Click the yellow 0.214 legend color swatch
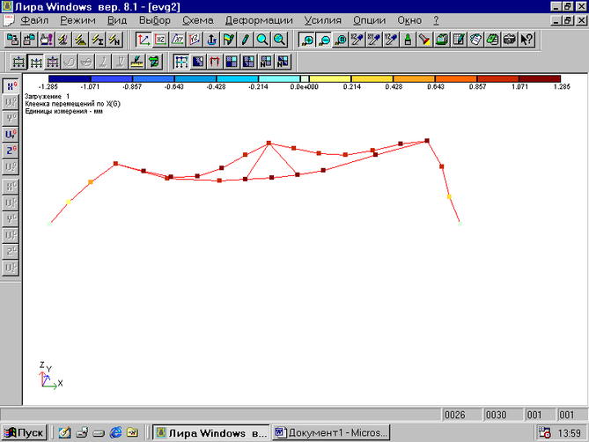Screen dimensions: 589x442 pos(330,78)
